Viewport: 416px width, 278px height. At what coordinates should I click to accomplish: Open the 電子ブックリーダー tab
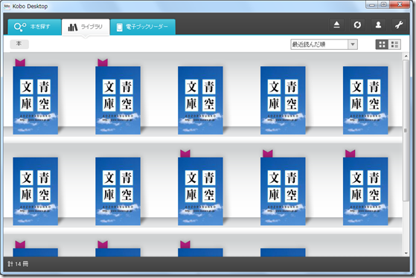pyautogui.click(x=143, y=27)
